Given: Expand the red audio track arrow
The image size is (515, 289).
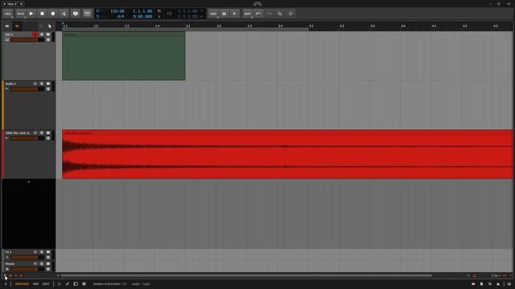Looking at the screenshot, I should 6,138.
